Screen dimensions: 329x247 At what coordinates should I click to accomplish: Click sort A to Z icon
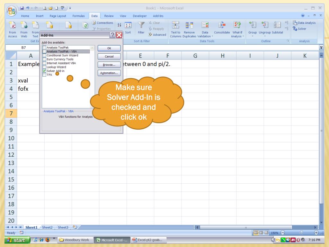120,25
